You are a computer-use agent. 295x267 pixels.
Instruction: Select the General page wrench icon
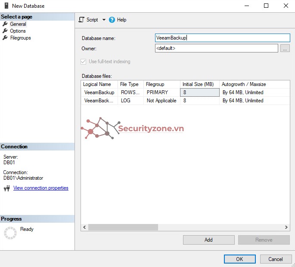[5, 24]
